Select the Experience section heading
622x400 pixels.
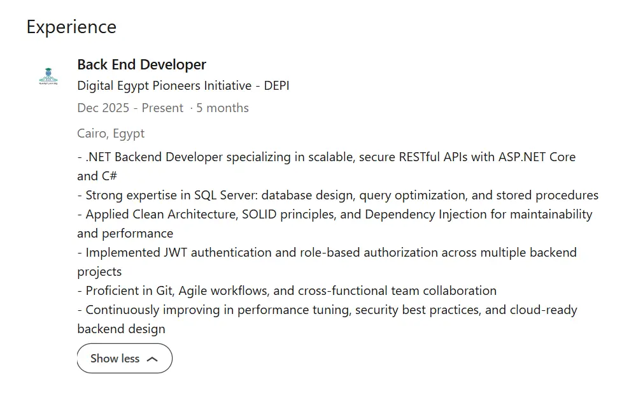tap(71, 27)
